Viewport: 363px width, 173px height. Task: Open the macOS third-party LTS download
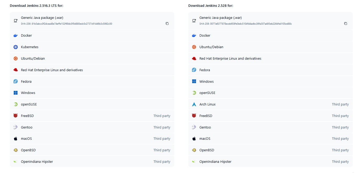pyautogui.click(x=26, y=139)
